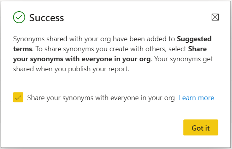Click the green Success checkmark icon

coord(19,17)
